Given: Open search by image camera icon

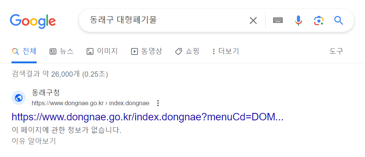Looking at the screenshot, I should (x=319, y=20).
